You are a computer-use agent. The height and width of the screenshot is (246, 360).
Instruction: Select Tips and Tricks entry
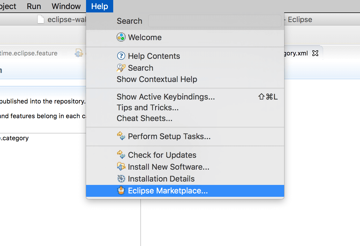pos(185,107)
